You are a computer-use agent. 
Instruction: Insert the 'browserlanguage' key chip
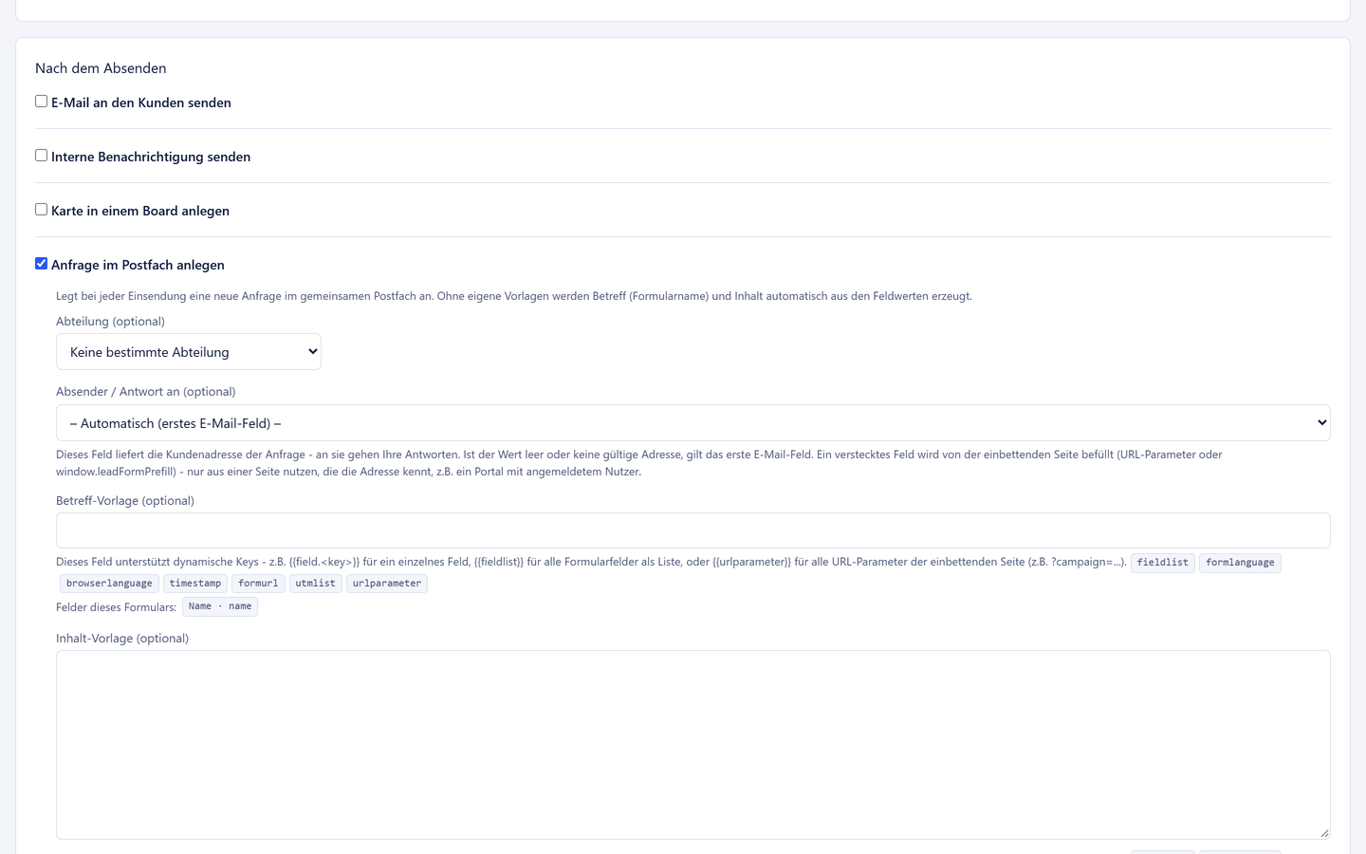[109, 584]
